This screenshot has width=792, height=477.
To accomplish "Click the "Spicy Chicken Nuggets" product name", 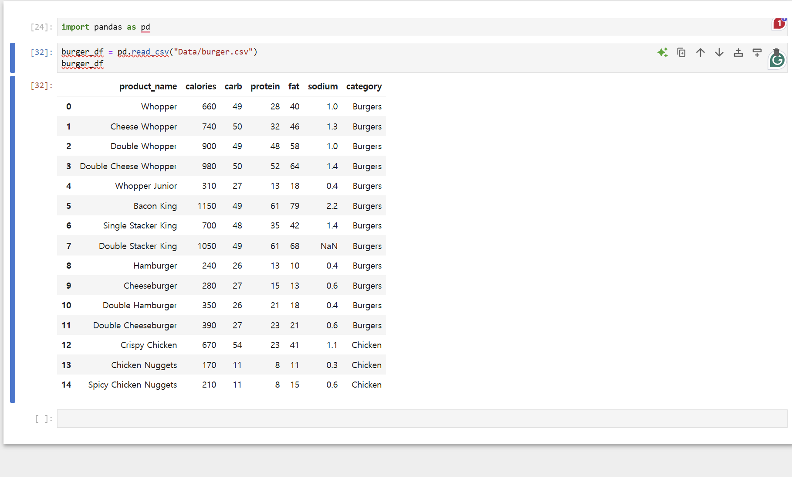I will 132,385.
